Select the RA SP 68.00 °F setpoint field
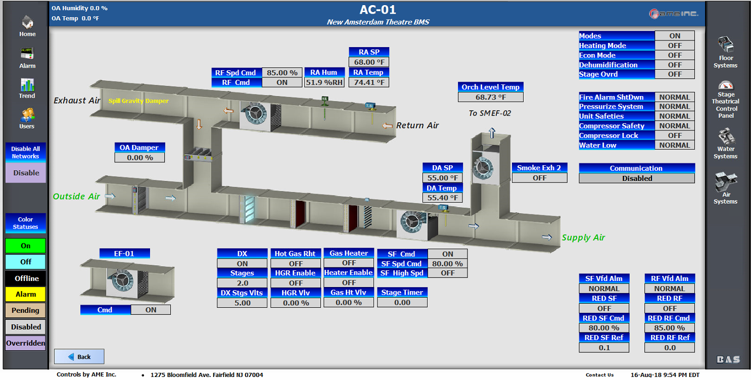751x380 pixels. tap(369, 62)
